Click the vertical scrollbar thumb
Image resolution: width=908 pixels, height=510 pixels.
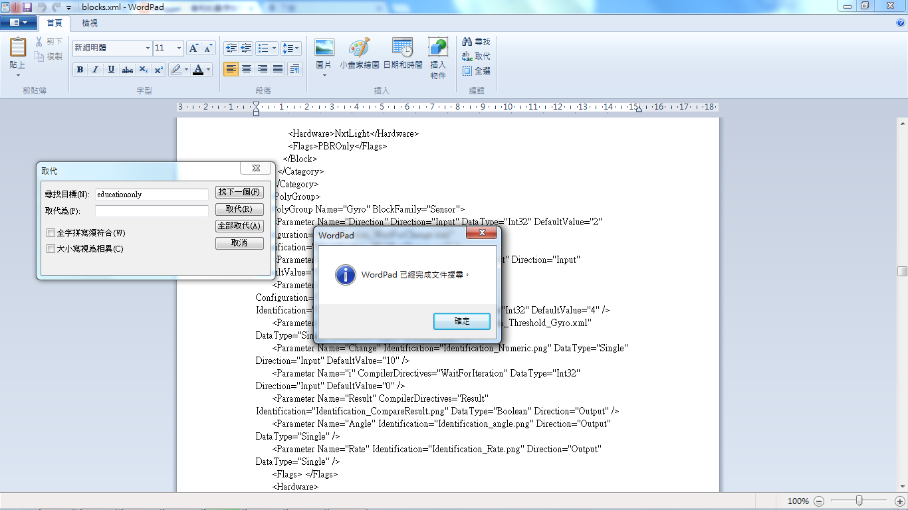tap(902, 271)
